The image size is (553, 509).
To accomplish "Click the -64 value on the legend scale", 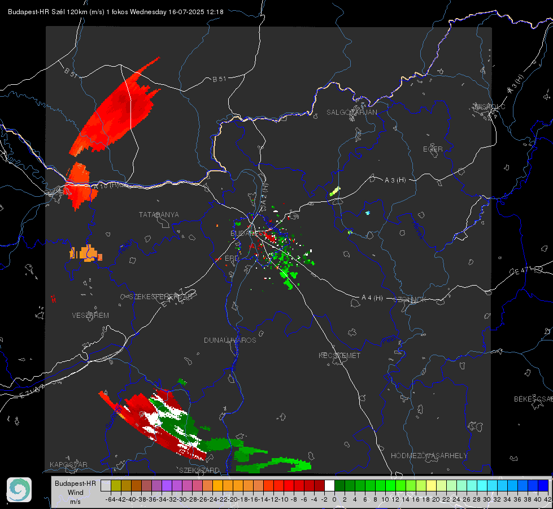I will (111, 499).
